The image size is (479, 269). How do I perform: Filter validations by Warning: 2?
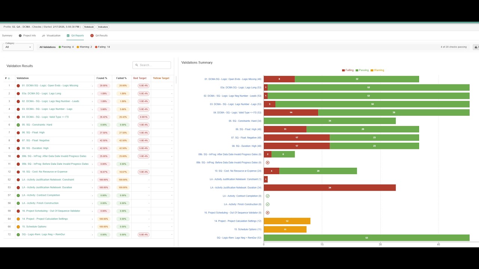click(84, 47)
